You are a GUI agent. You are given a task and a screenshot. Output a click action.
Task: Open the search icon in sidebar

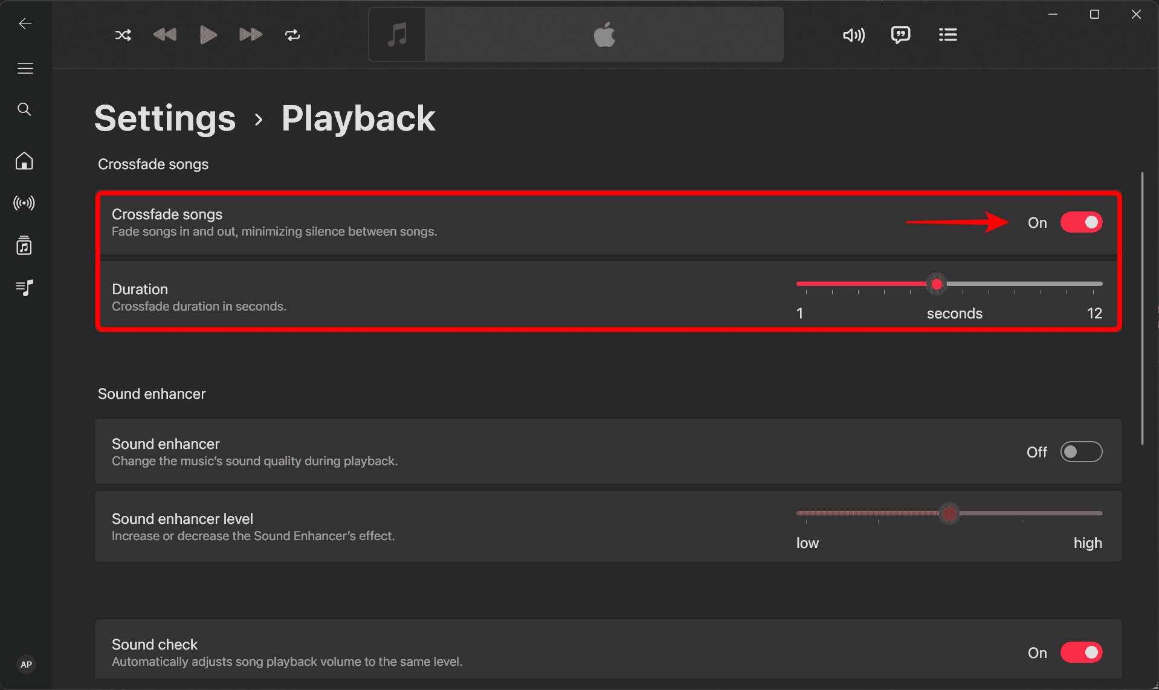25,109
